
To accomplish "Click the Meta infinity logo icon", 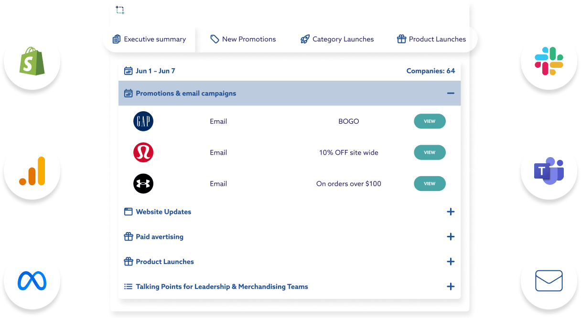I will tap(32, 281).
